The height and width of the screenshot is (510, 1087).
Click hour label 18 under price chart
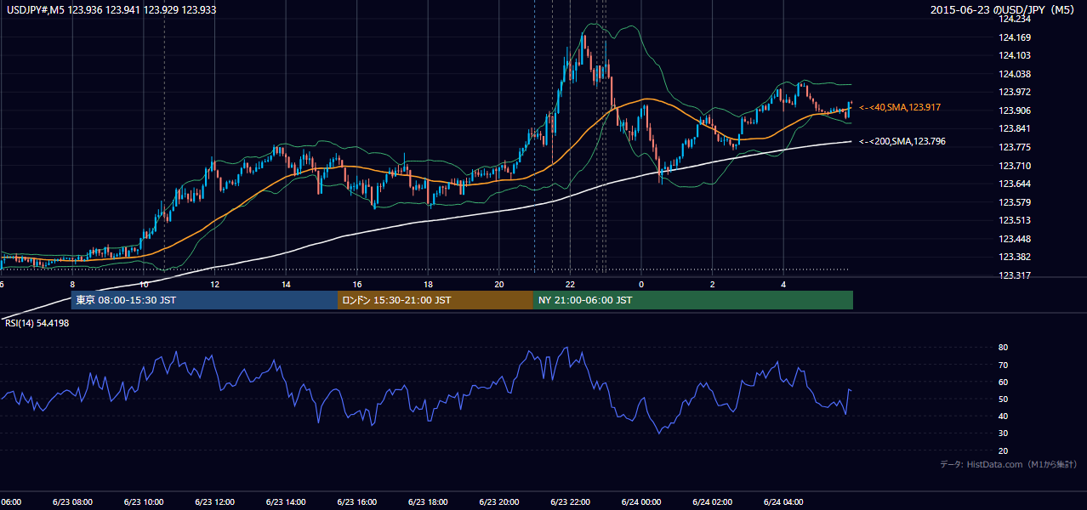pyautogui.click(x=428, y=285)
